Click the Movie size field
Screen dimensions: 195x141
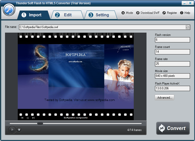coord(172,76)
